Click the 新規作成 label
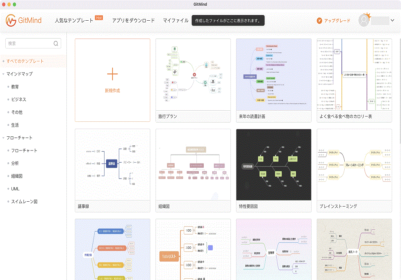The height and width of the screenshot is (280, 401). tap(113, 90)
